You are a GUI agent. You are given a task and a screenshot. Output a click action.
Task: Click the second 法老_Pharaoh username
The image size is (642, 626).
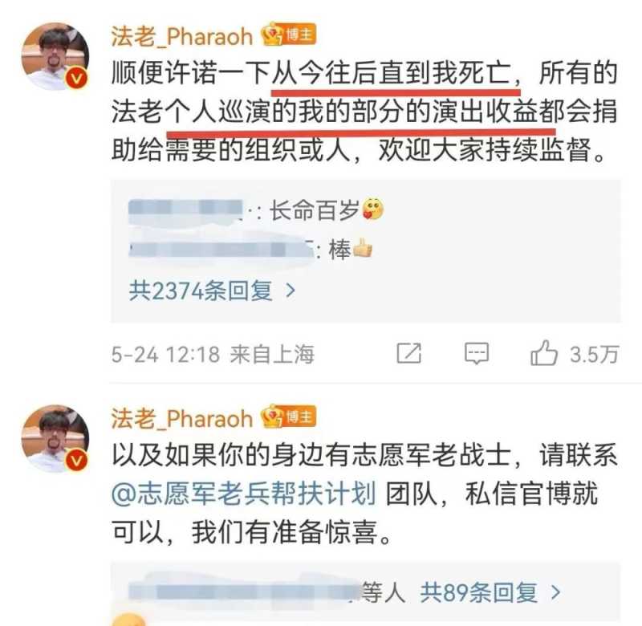pyautogui.click(x=182, y=418)
